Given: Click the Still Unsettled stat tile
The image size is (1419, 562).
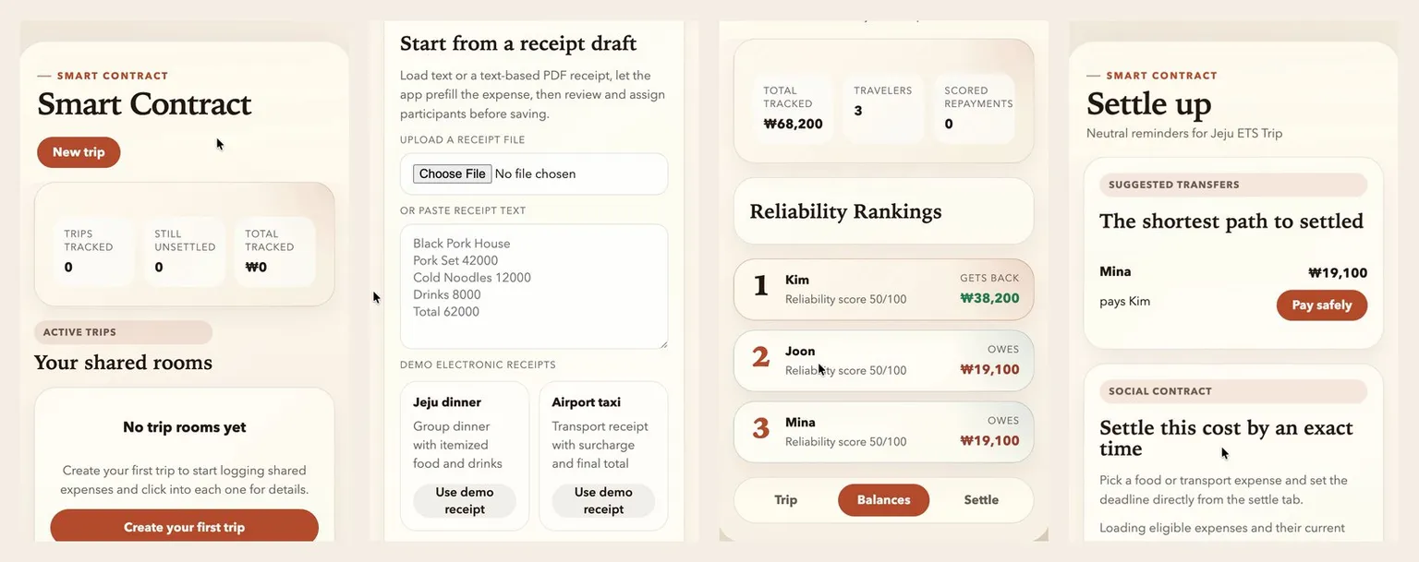Looking at the screenshot, I should point(184,251).
